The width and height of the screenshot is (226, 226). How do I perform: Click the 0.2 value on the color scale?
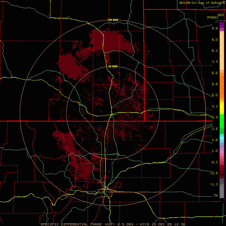tap(215, 162)
